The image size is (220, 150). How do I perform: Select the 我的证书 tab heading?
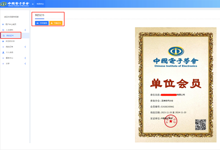point(40,15)
